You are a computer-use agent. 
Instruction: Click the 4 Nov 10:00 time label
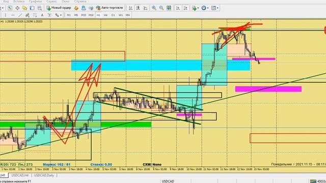(93, 169)
